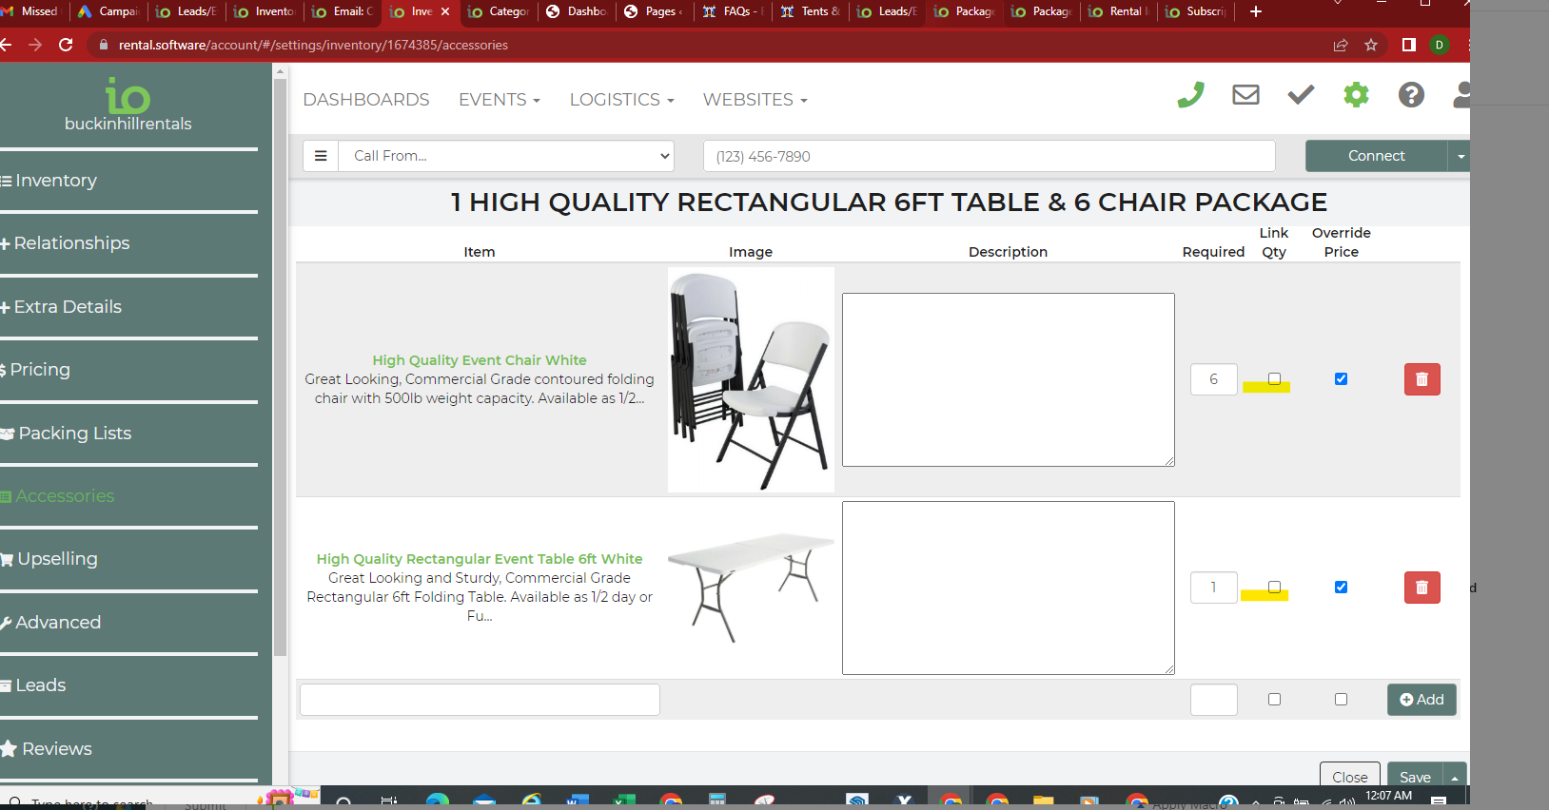Click the green phone call icon
1549x810 pixels.
[x=1190, y=95]
